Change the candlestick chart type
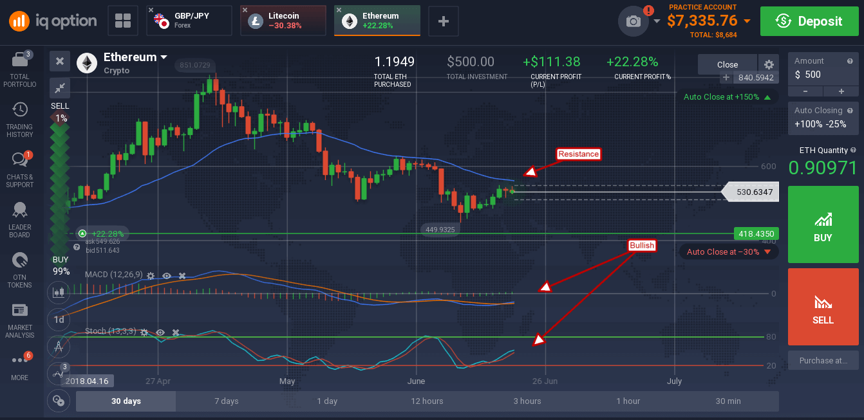Viewport: 864px width, 420px height. [x=59, y=292]
